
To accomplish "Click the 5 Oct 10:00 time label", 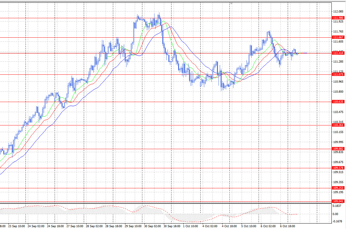I will click(249, 226).
